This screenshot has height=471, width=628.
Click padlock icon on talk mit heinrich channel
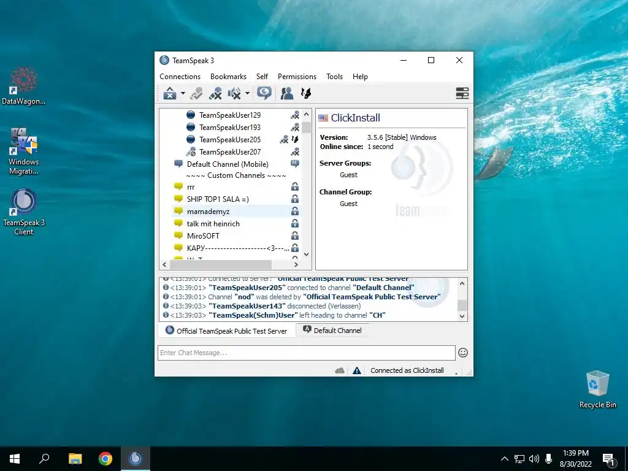click(295, 223)
